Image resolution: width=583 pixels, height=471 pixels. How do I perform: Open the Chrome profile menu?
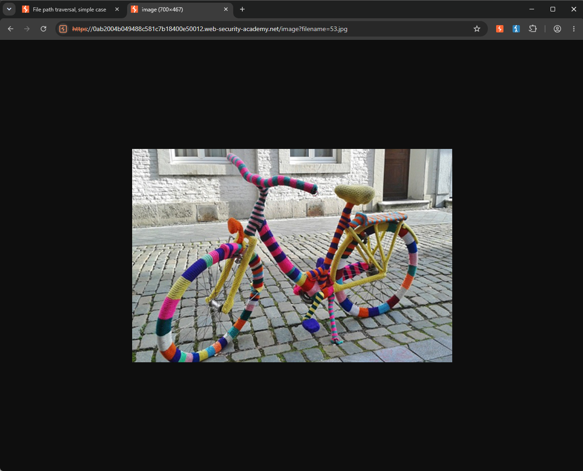557,29
